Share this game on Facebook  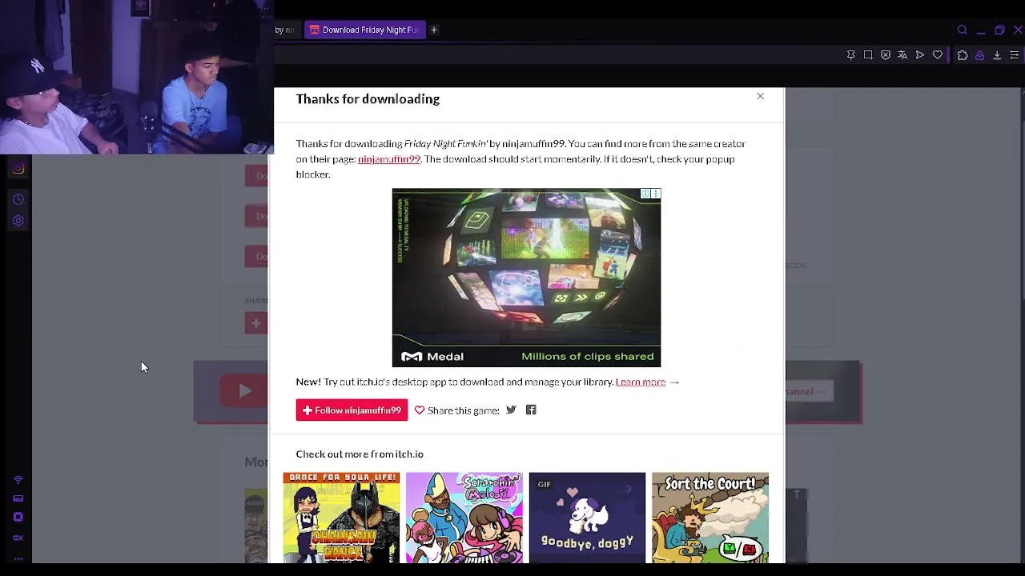531,410
